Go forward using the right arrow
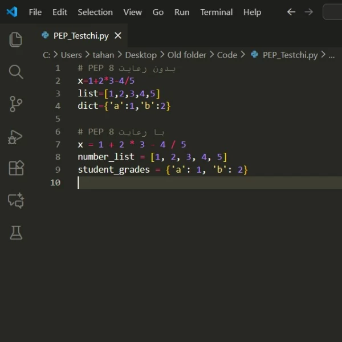The image size is (342, 342). 308,12
